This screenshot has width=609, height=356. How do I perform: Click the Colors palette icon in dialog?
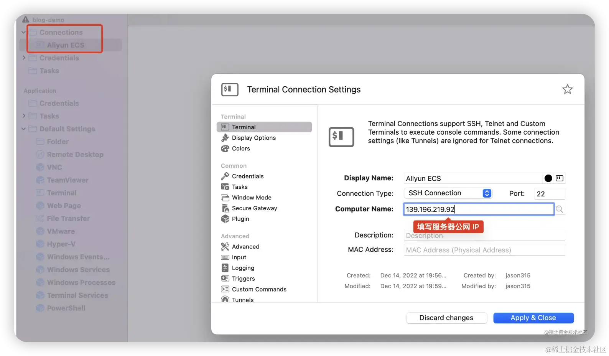(225, 148)
